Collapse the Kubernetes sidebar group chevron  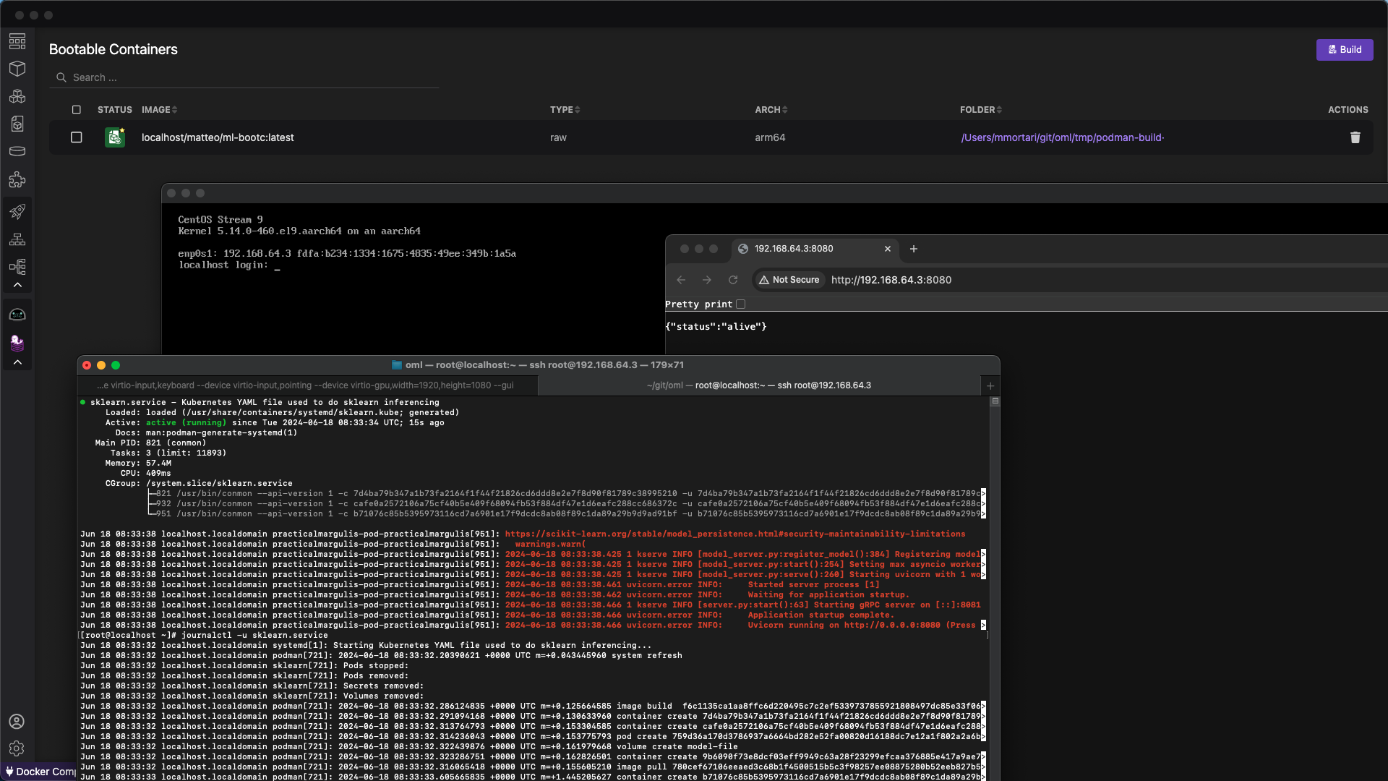coord(17,285)
